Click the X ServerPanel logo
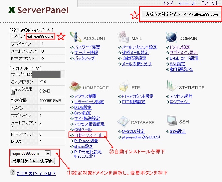The image size is (222, 182). click(38, 10)
